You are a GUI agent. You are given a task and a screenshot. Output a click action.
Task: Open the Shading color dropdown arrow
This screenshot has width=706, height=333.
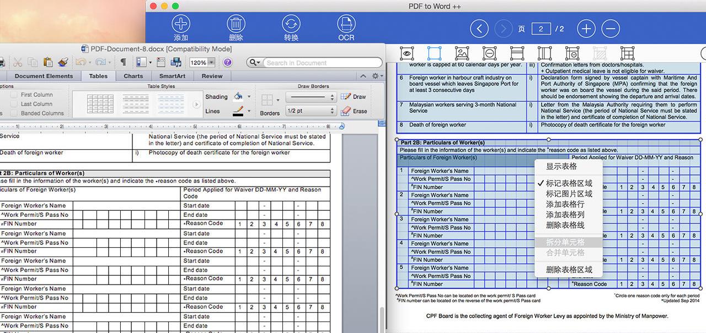tap(249, 97)
